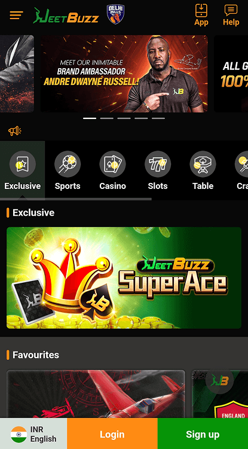
Task: Click the orange Login button
Action: tap(112, 433)
